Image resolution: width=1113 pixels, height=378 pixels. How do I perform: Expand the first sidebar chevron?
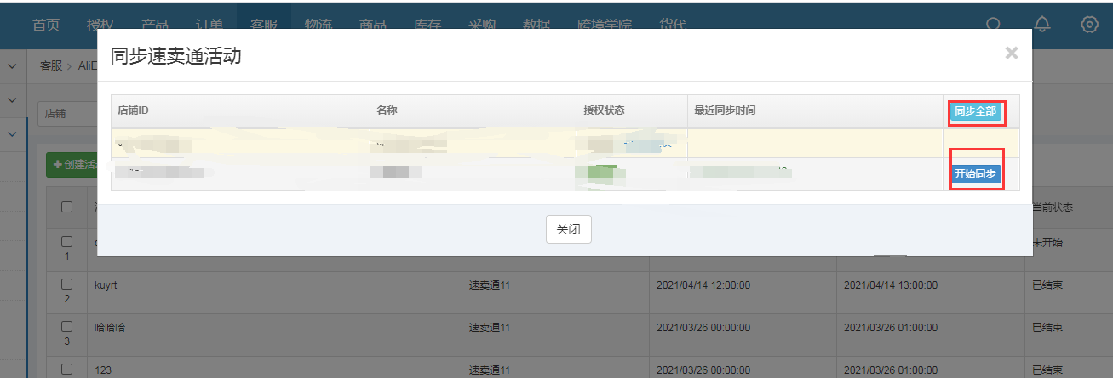(x=12, y=66)
